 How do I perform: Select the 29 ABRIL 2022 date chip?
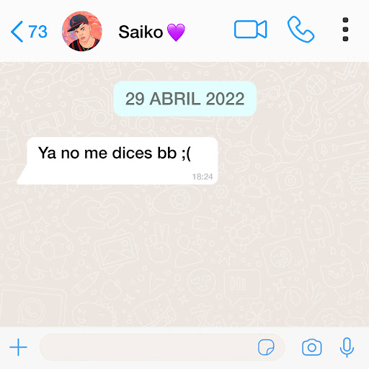(184, 99)
